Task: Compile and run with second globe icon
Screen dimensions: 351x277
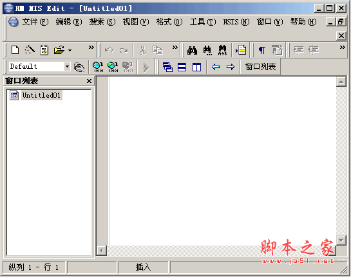Action: coord(113,67)
